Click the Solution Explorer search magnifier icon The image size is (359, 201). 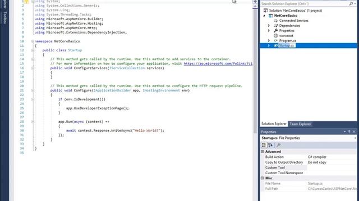pyautogui.click(x=351, y=4)
